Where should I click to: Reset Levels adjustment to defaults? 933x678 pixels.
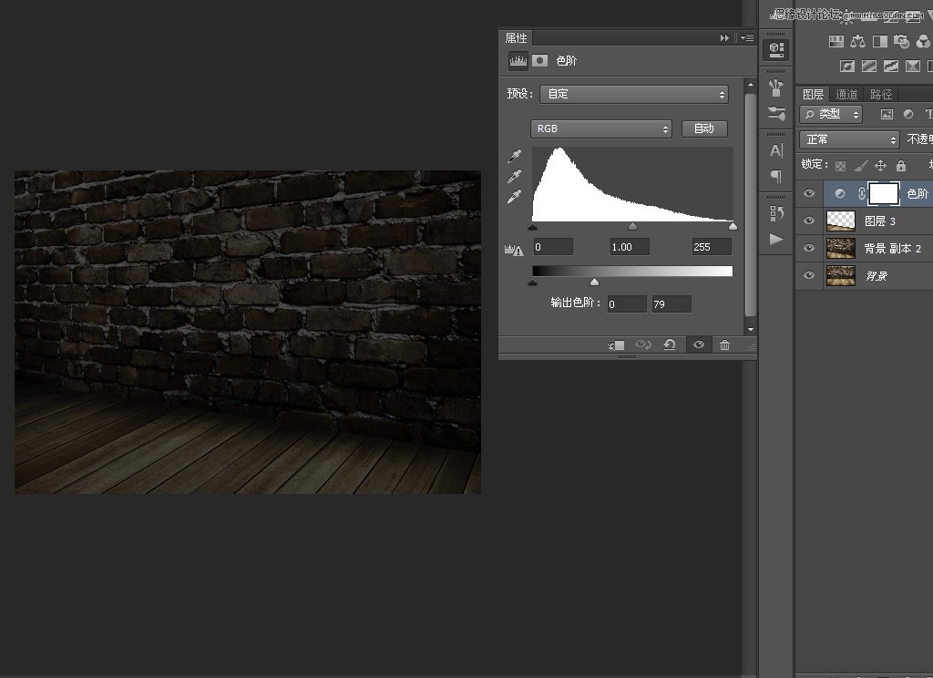(x=670, y=344)
